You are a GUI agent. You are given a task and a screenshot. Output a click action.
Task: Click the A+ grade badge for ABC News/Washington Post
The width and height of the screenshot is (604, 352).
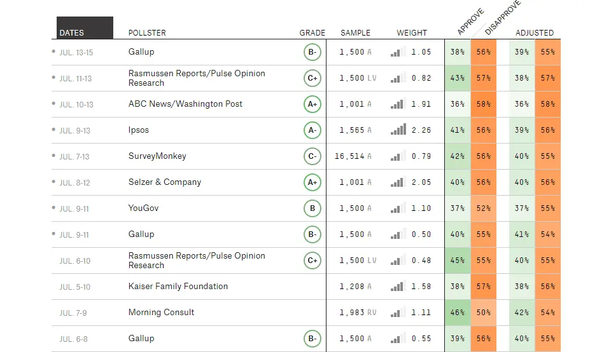[x=312, y=104]
